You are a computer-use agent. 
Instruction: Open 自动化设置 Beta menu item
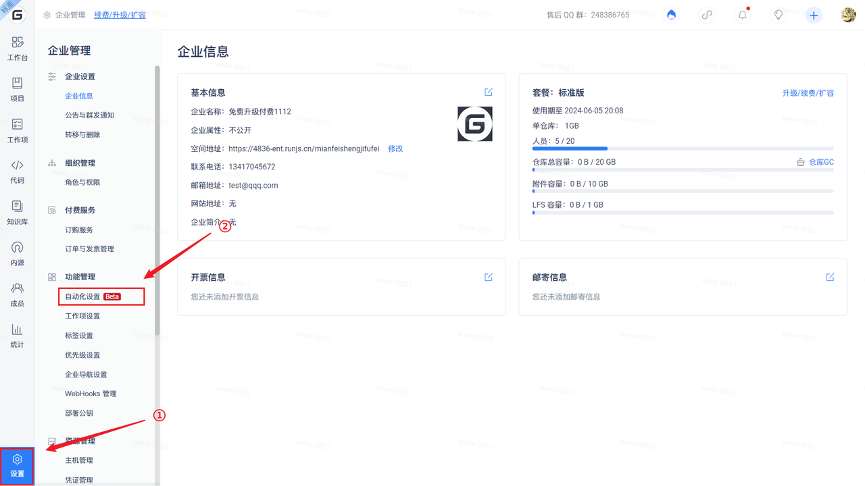point(101,296)
